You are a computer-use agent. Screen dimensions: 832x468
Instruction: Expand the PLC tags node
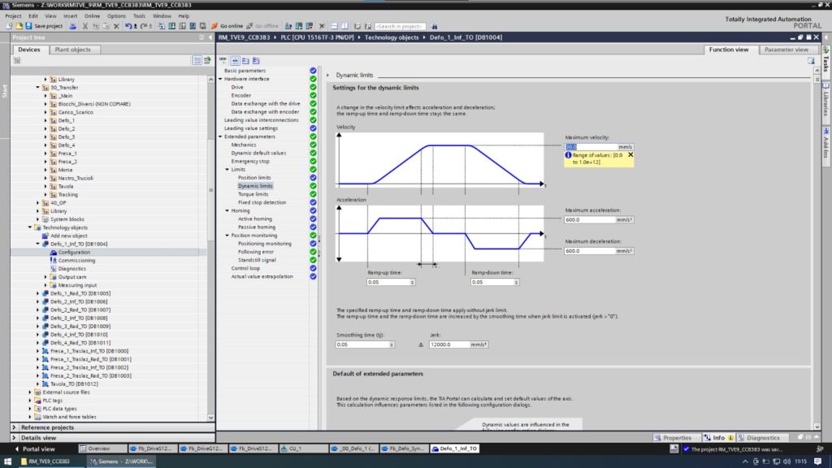click(x=30, y=401)
